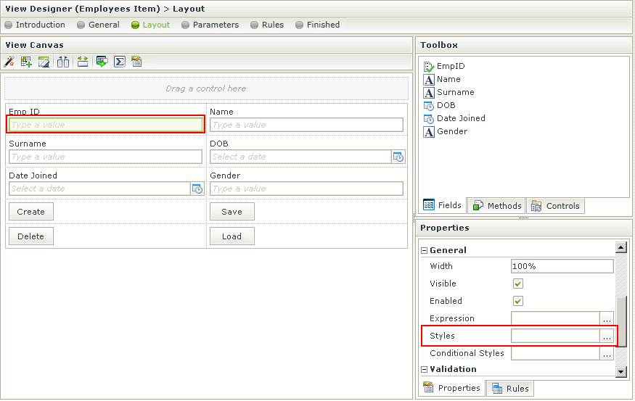Click the Properties panel scrollbar thumb
The height and width of the screenshot is (401, 635).
tap(621, 321)
